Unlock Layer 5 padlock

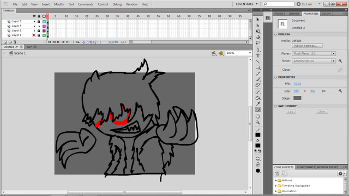click(x=39, y=22)
